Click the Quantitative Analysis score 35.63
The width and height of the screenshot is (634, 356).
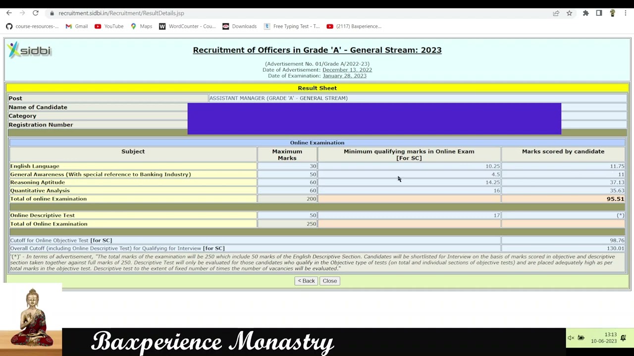[x=617, y=190]
